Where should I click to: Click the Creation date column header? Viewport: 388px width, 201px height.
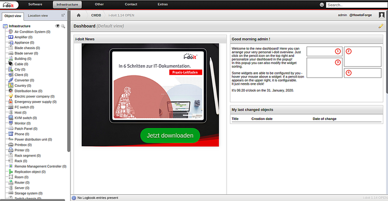click(x=262, y=119)
